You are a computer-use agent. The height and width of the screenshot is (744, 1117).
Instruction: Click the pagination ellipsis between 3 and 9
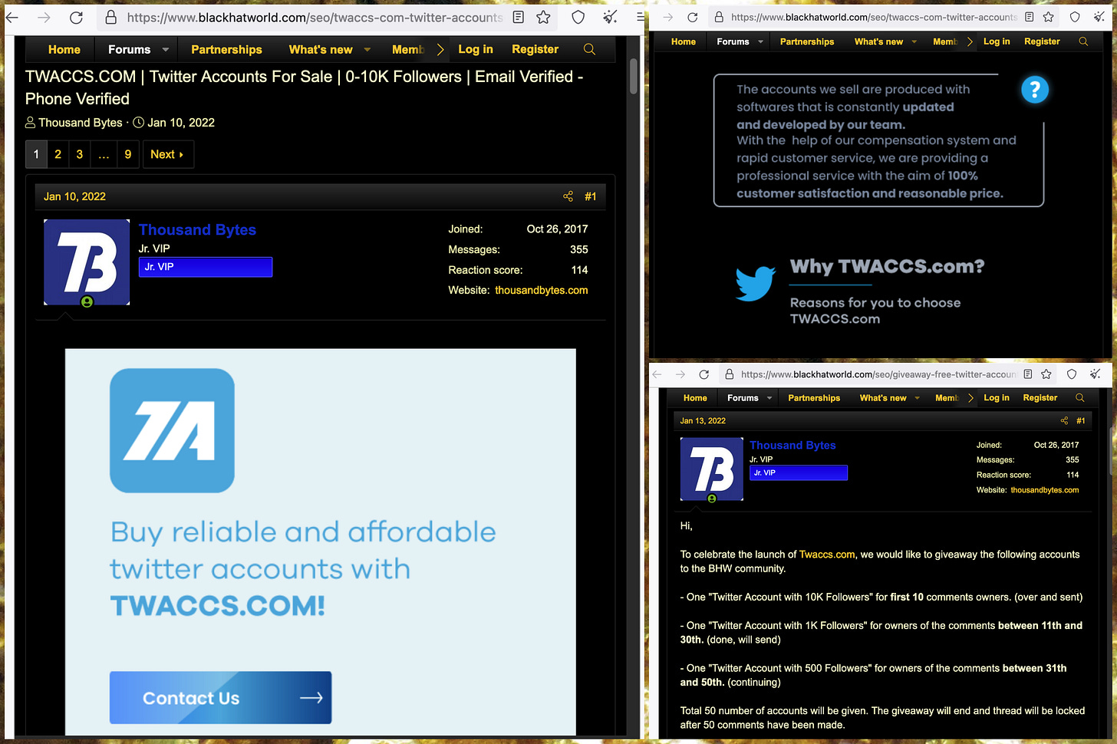click(x=104, y=154)
